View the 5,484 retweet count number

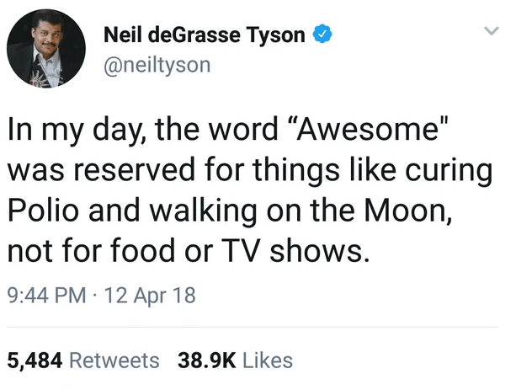pos(35,361)
